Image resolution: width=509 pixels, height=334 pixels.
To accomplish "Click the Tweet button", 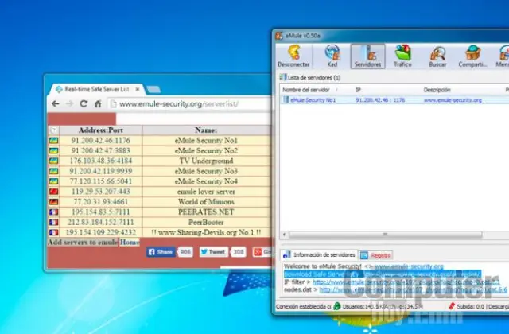I will tap(212, 251).
